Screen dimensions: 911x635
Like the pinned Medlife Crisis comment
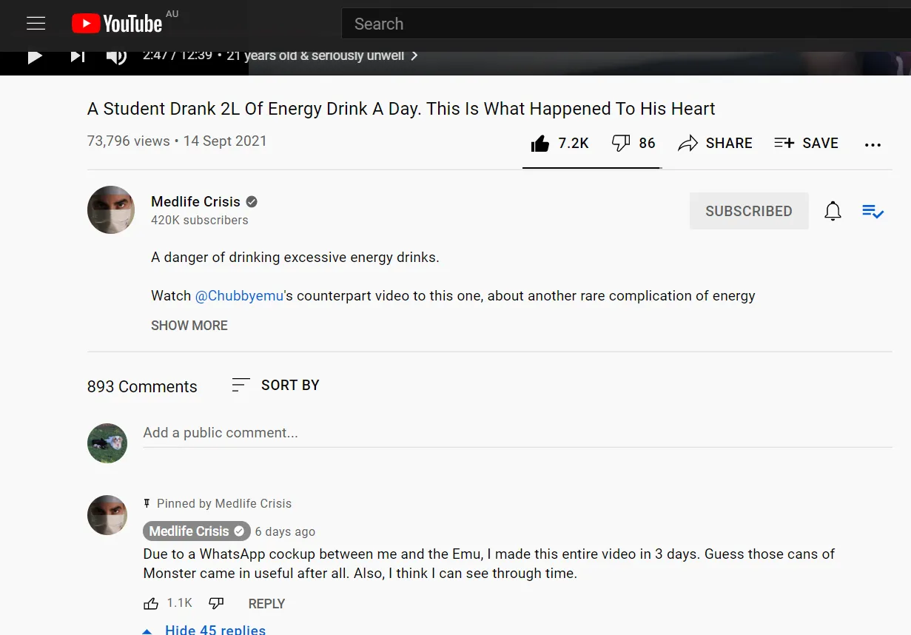coord(151,603)
